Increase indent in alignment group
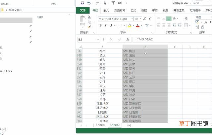 [x=180, y=25]
